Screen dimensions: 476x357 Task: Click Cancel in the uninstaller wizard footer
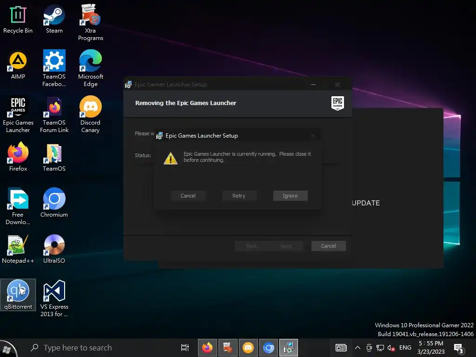329,246
